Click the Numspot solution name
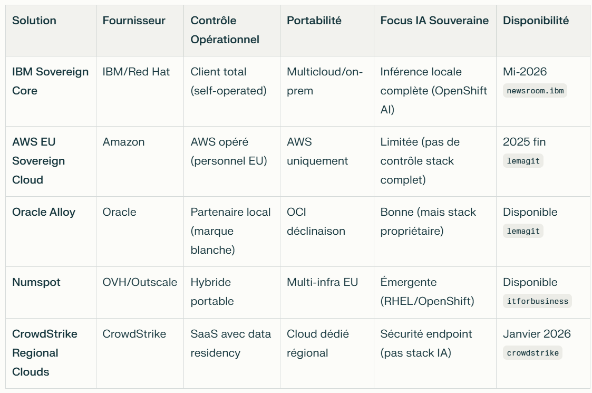The height and width of the screenshot is (393, 592). (x=36, y=282)
